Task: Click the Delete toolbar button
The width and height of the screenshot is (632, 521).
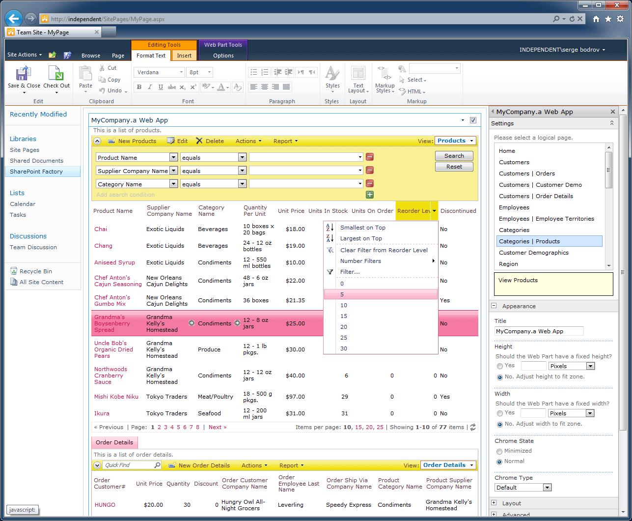Action: (210, 141)
